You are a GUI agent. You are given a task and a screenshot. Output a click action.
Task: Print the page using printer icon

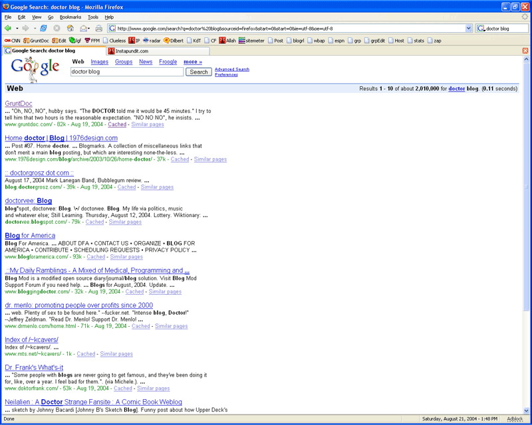pyautogui.click(x=98, y=29)
